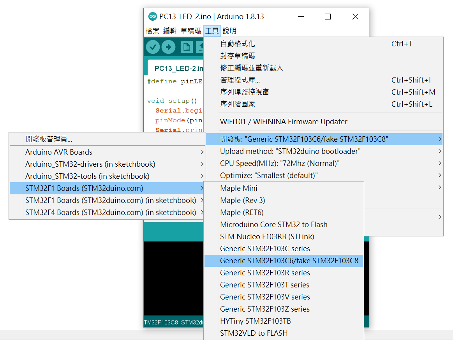Open the 編輯 menu
This screenshot has width=453, height=340.
170,31
